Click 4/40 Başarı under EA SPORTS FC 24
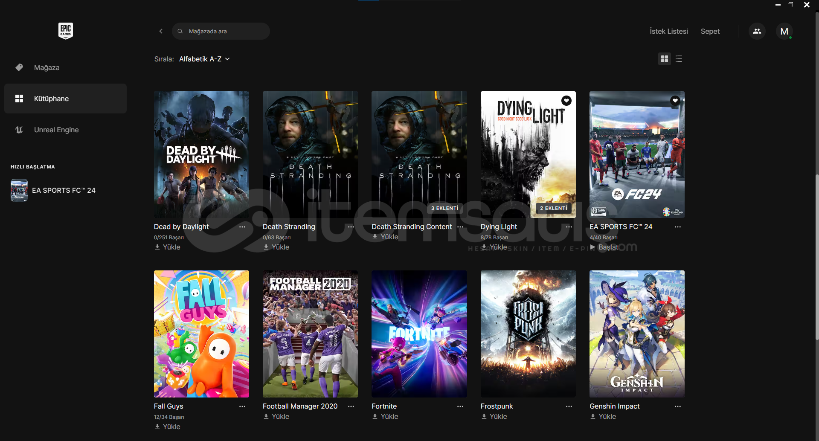Image resolution: width=819 pixels, height=441 pixels. [603, 238]
